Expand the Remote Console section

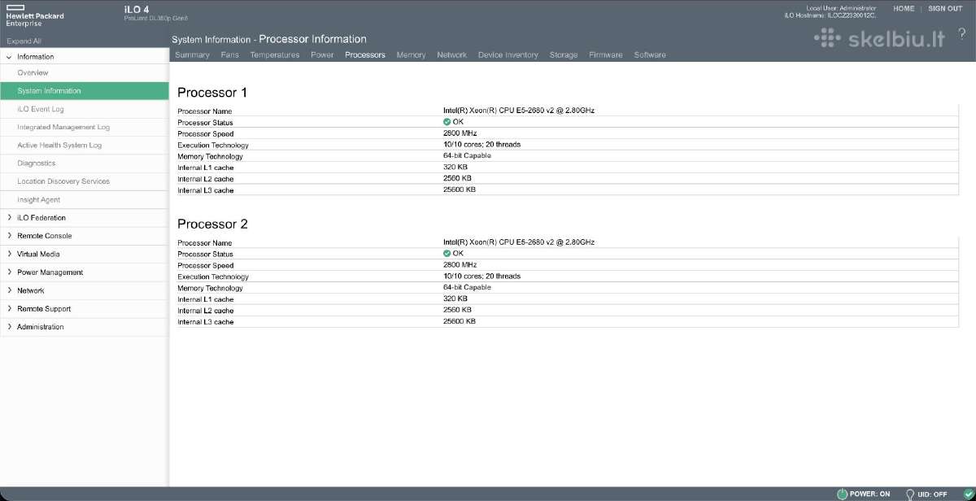[9, 236]
